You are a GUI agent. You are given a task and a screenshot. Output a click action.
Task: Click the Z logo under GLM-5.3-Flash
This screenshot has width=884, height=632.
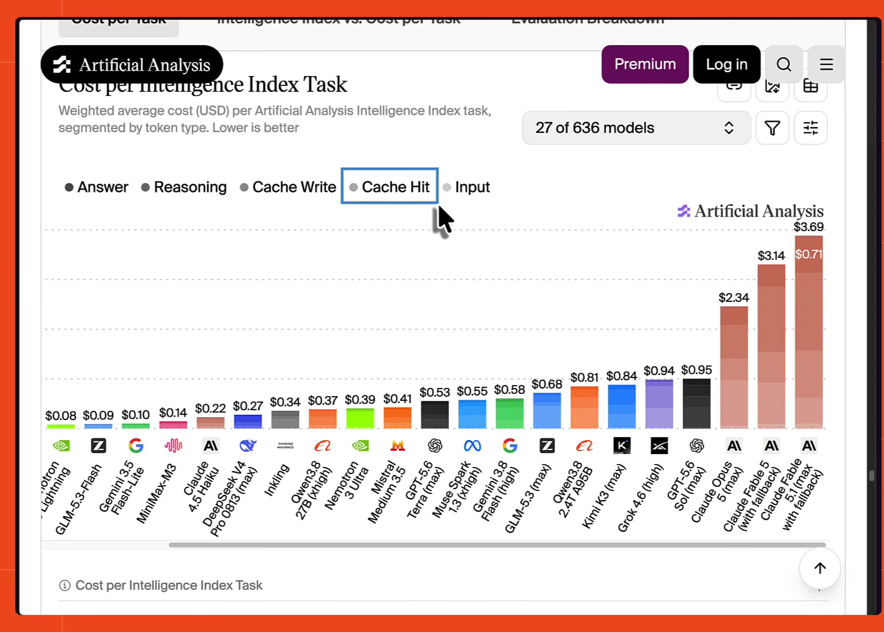(98, 446)
